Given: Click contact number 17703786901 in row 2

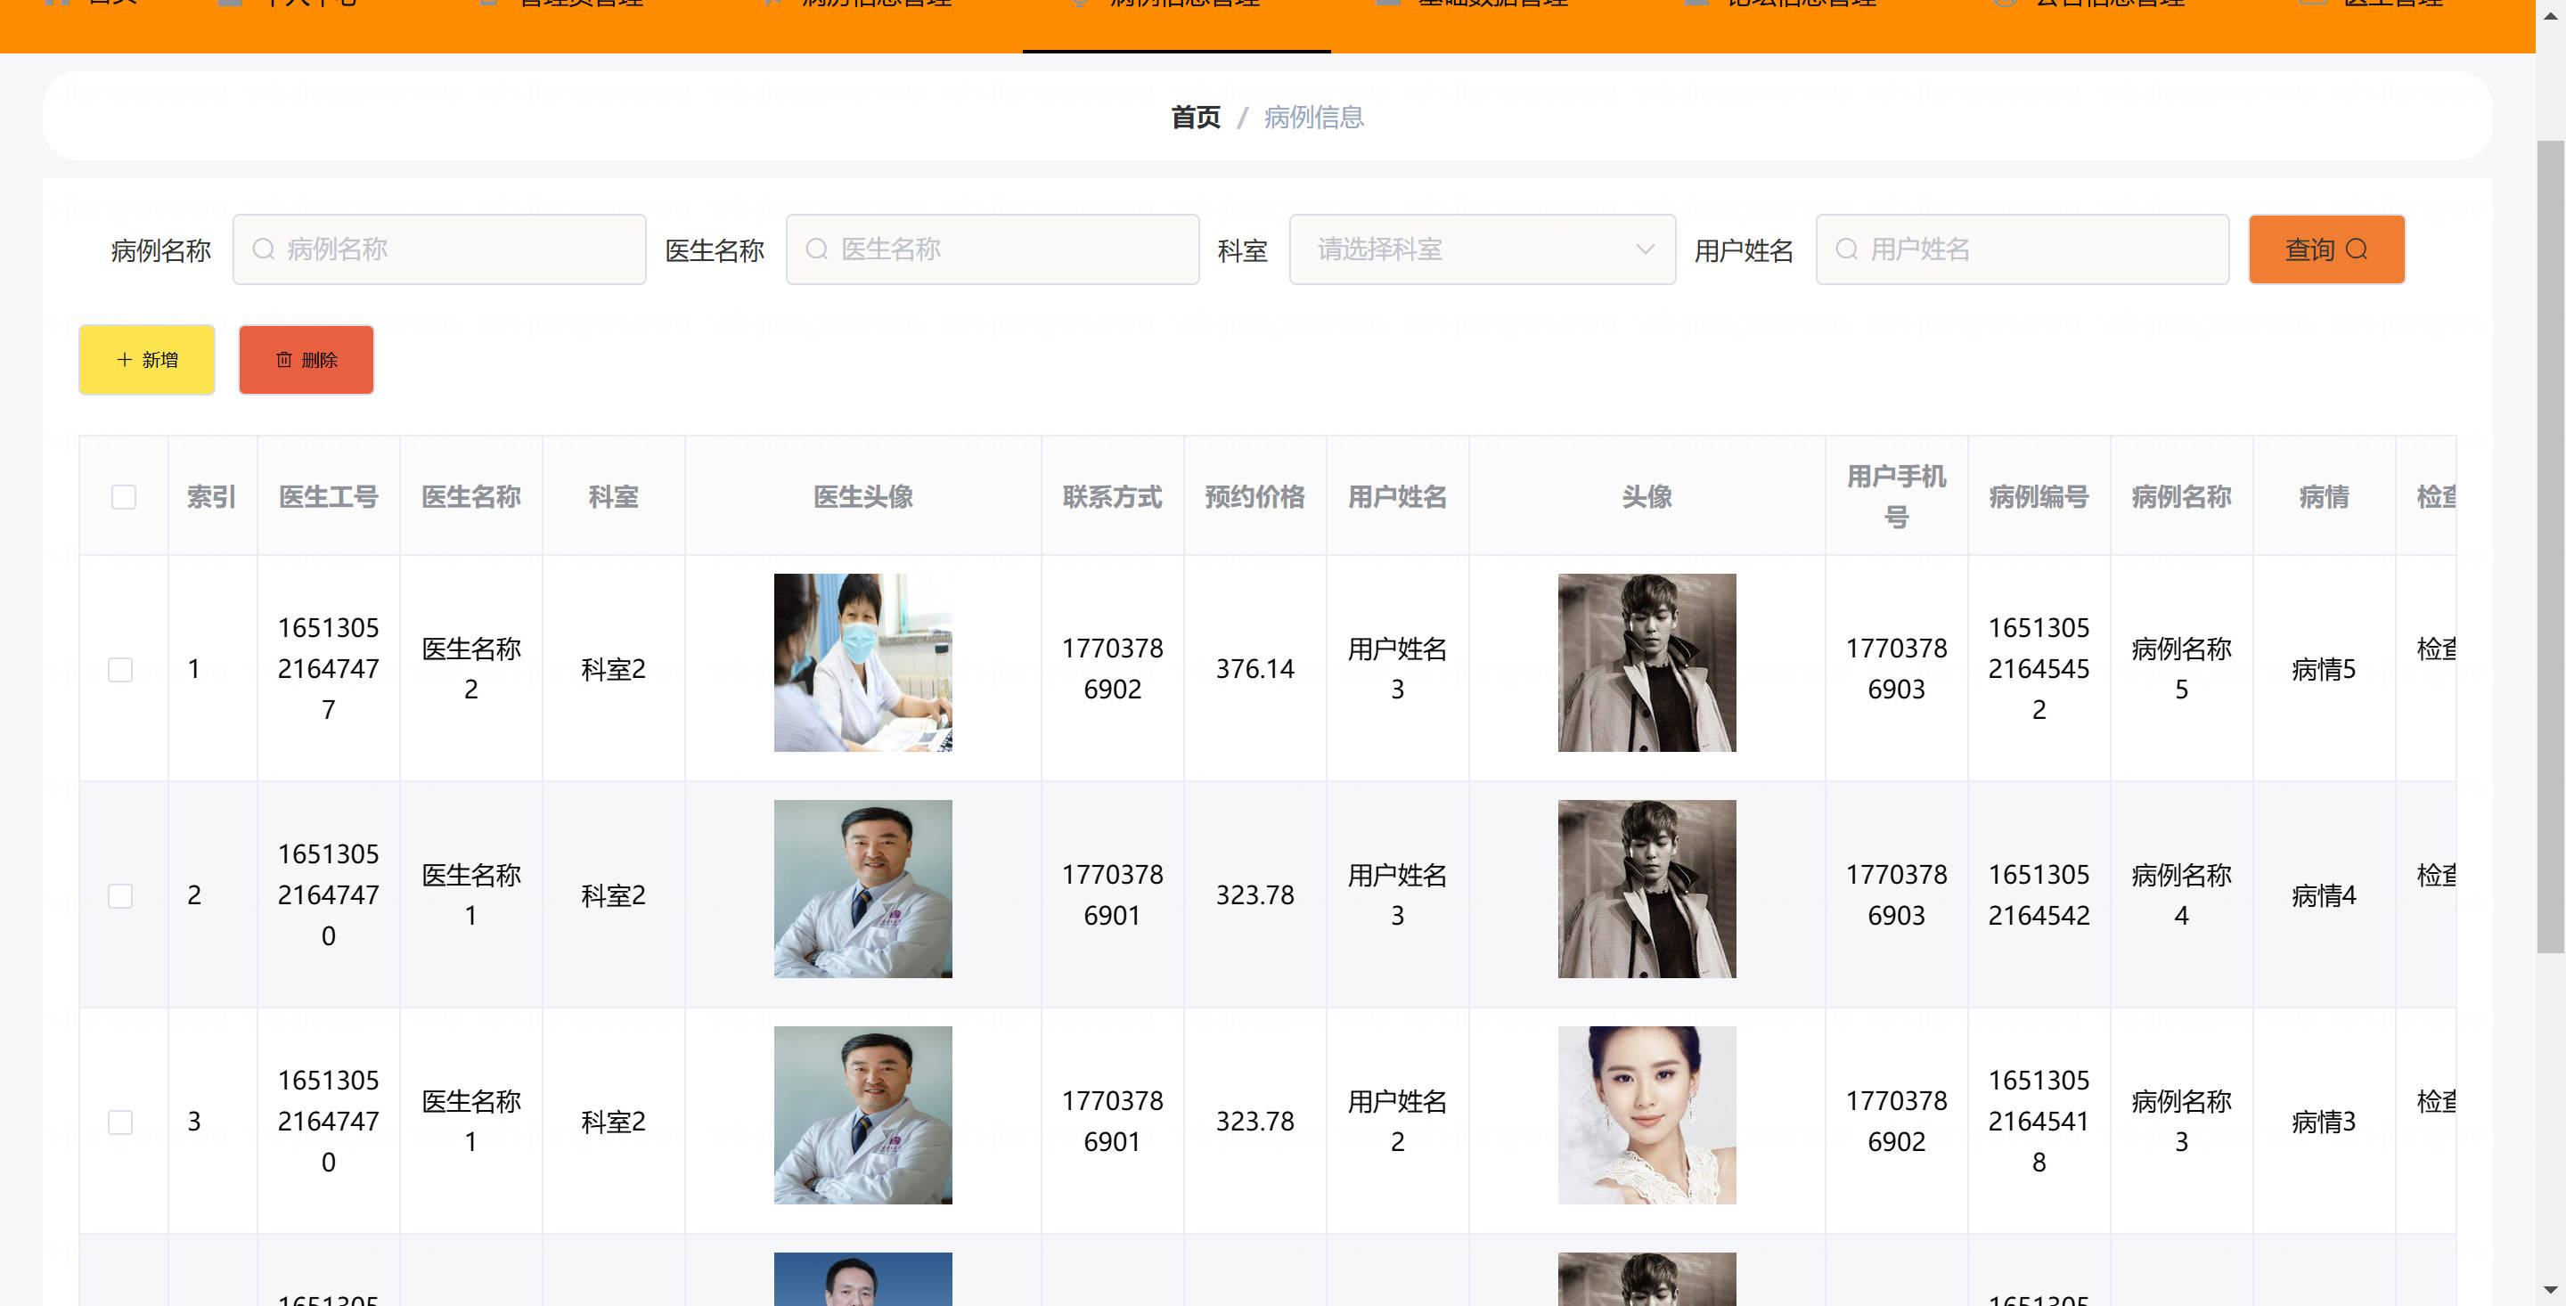Looking at the screenshot, I should point(1112,894).
